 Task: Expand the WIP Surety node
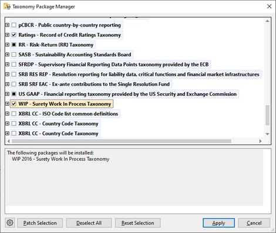[x=7, y=104]
